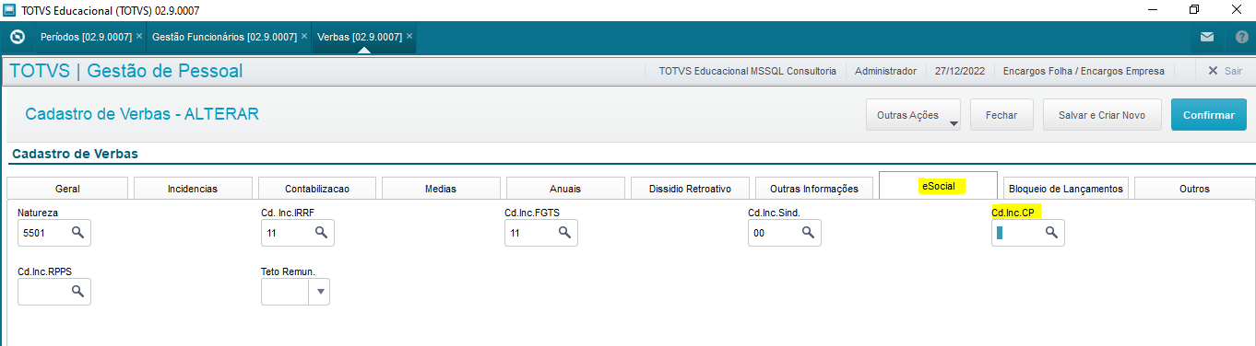Open the Dissidio Retroativo tab

(690, 189)
